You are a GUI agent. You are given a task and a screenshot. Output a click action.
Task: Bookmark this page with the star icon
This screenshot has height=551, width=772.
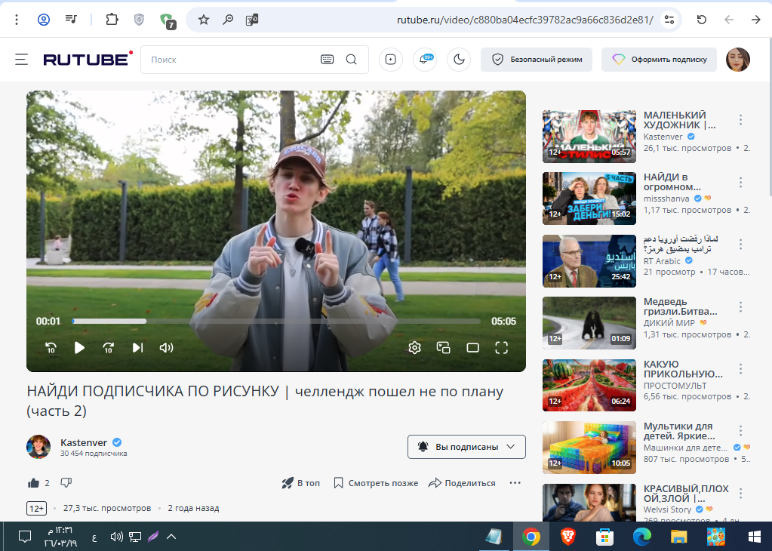[x=203, y=20]
